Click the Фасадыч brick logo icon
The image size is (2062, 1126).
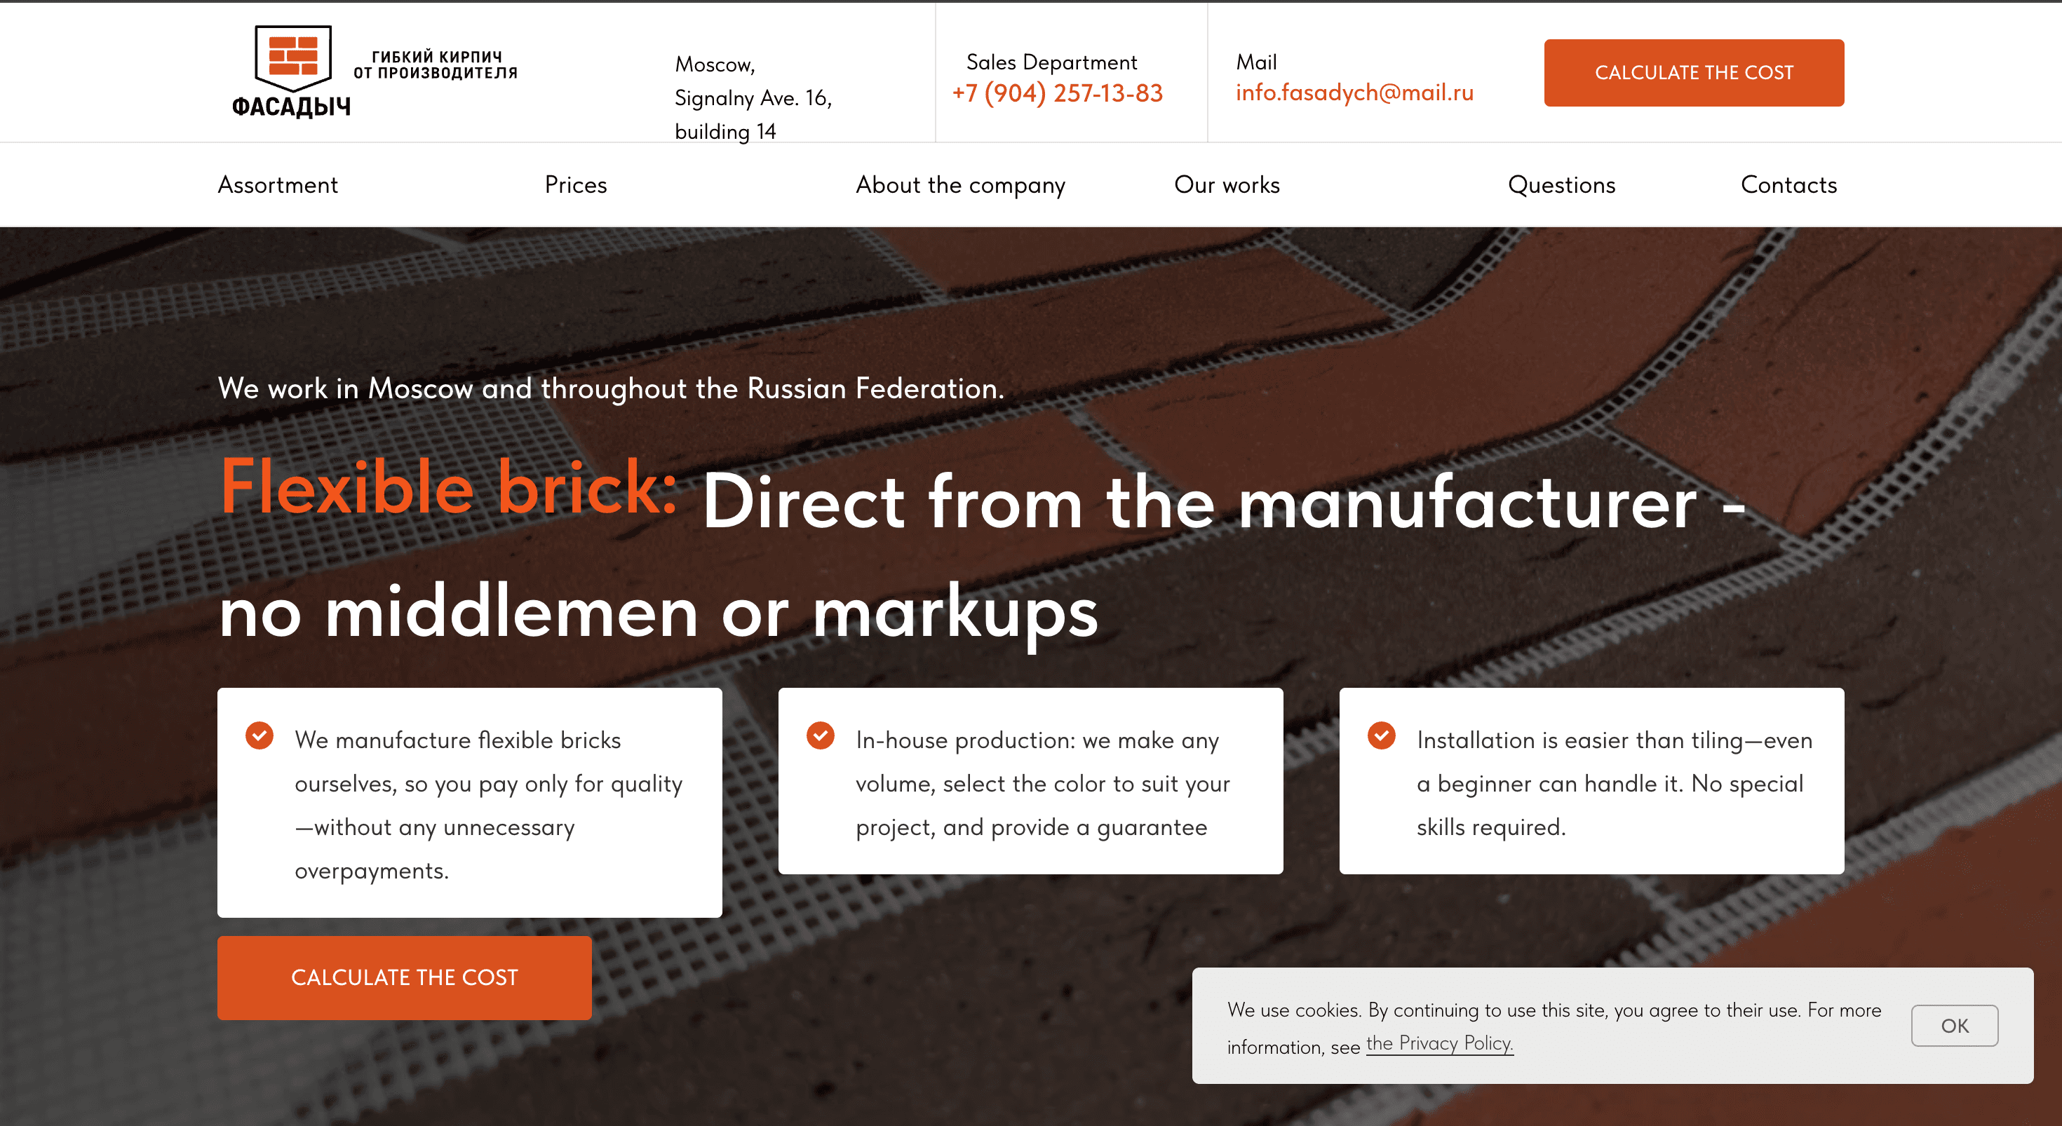[293, 57]
